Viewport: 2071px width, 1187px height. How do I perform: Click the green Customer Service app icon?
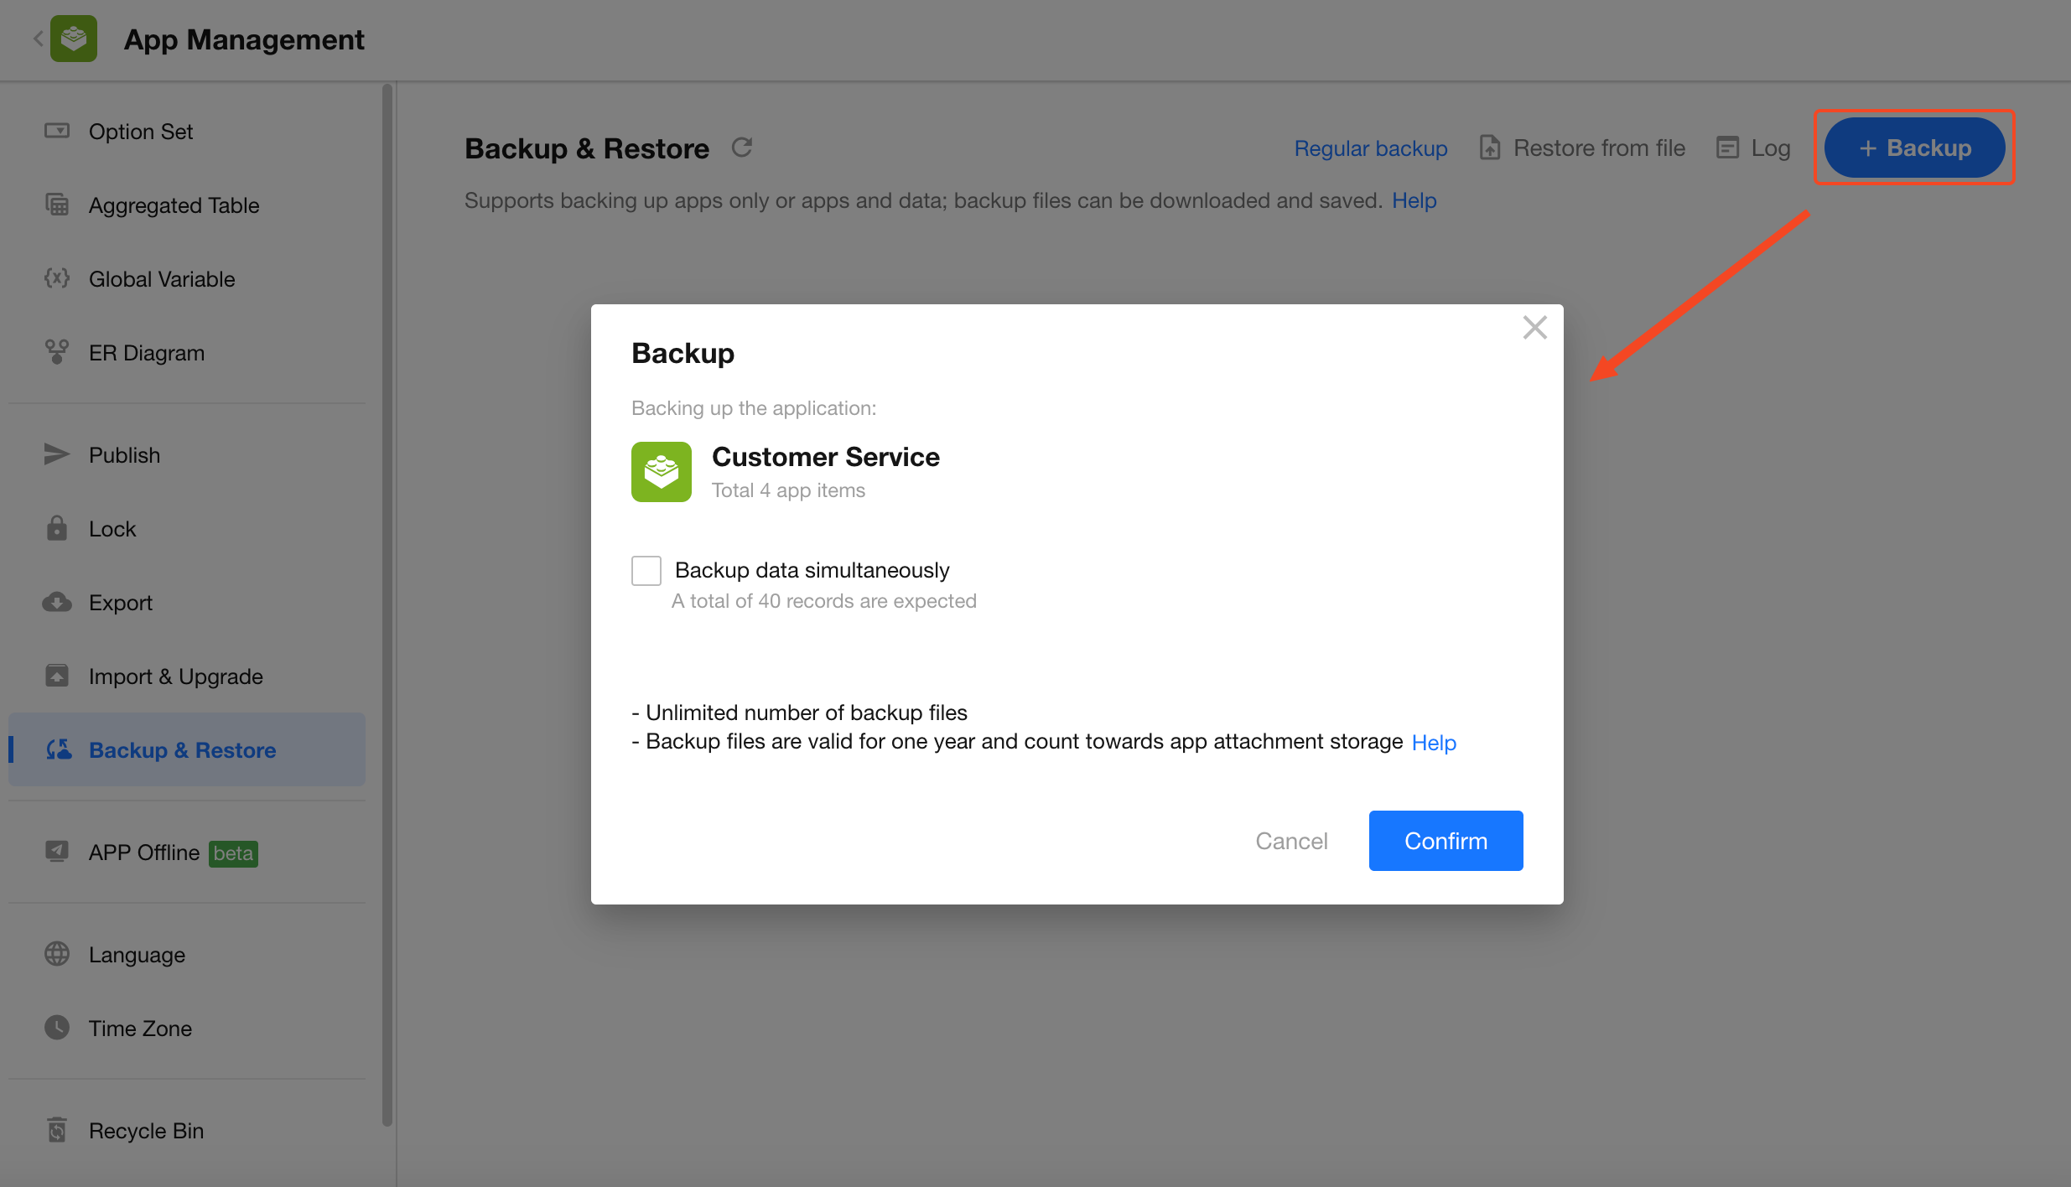coord(661,472)
